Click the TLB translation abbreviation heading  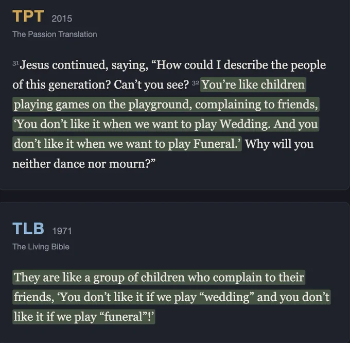28,229
